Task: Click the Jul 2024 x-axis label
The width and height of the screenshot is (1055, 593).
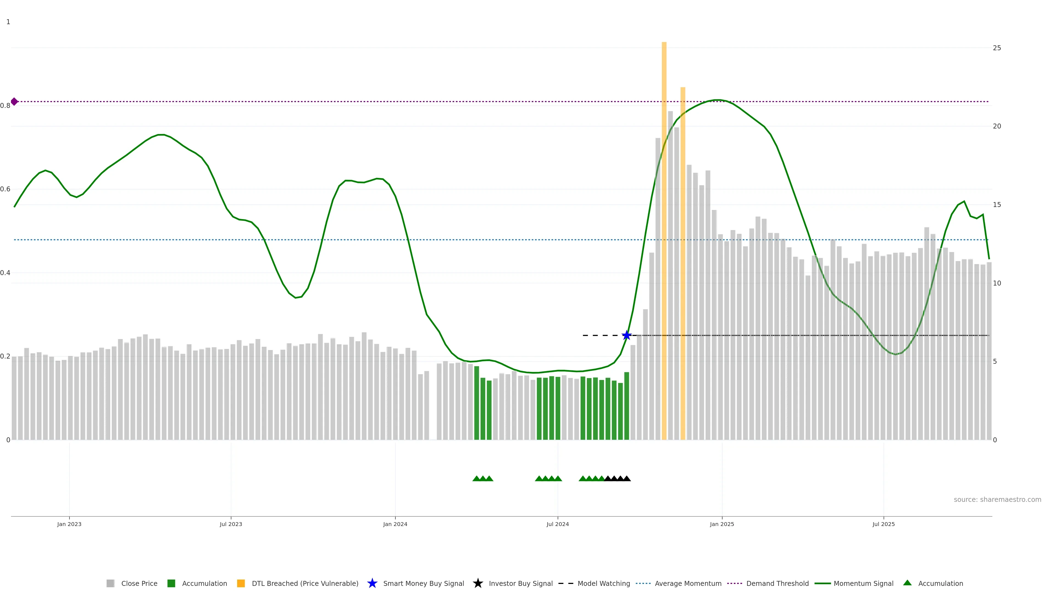Action: pos(557,524)
